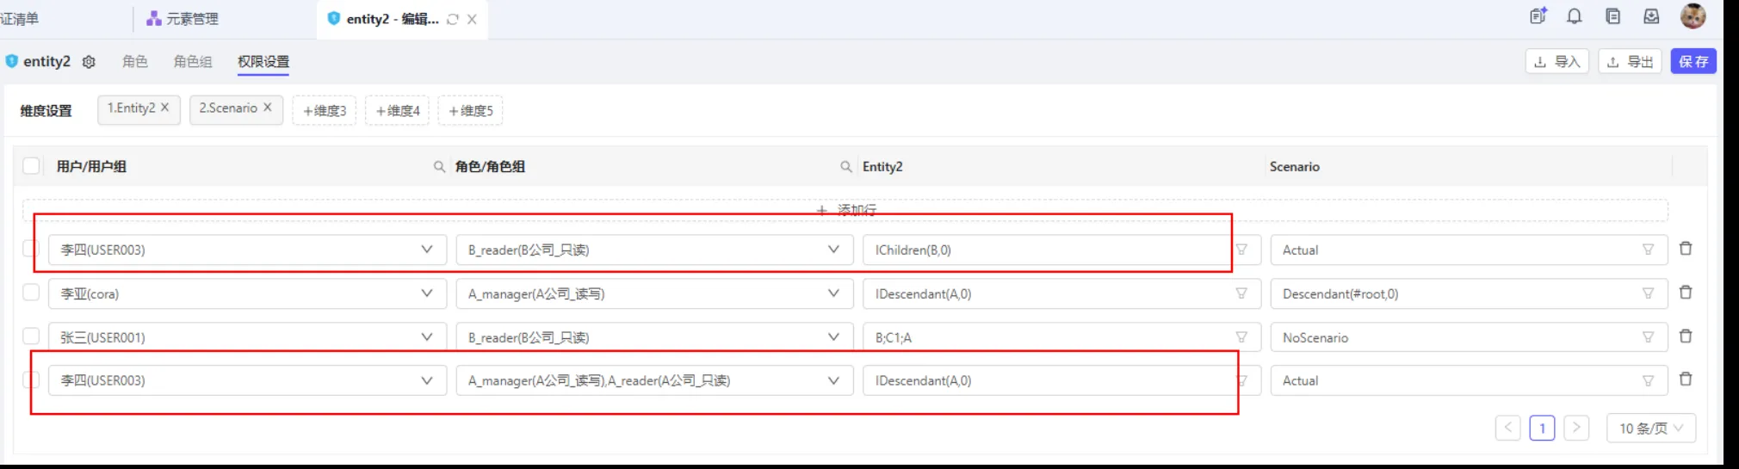The height and width of the screenshot is (469, 1739).
Task: Check the 张三(USER001) row checkbox
Action: pos(32,336)
